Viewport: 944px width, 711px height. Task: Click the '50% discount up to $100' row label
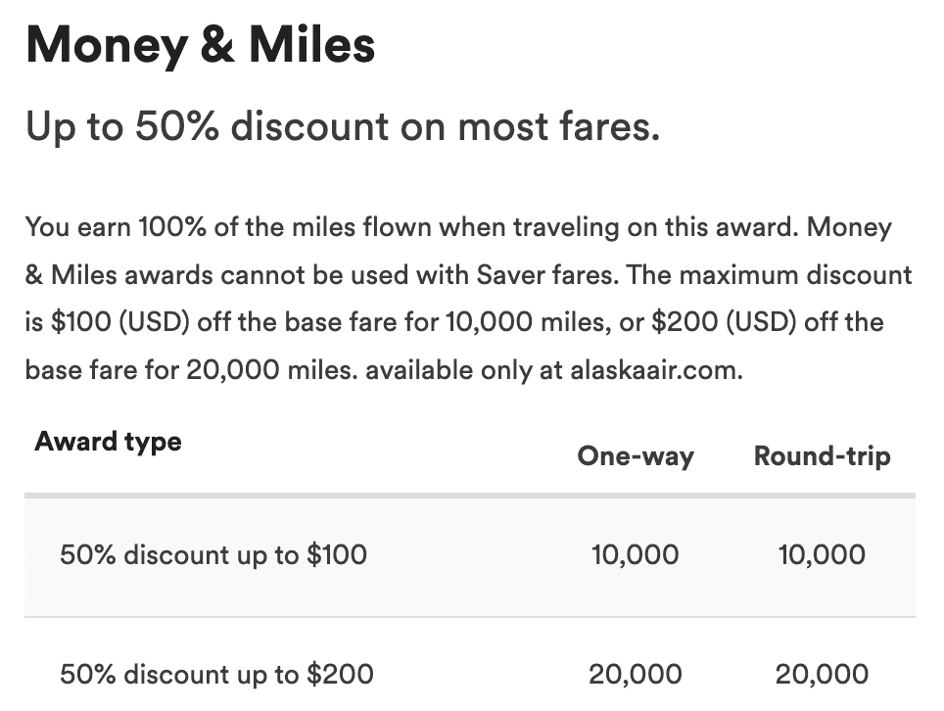(x=212, y=555)
